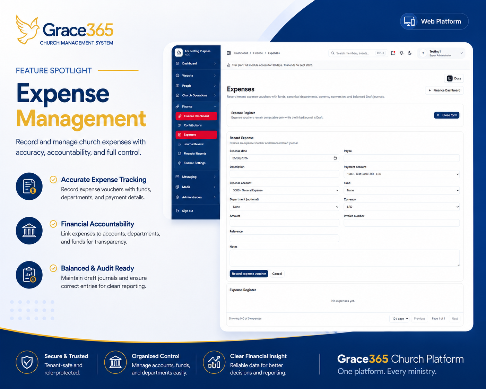The image size is (486, 389).
Task: Toggle dark mode with the moon icon
Action: [x=410, y=53]
